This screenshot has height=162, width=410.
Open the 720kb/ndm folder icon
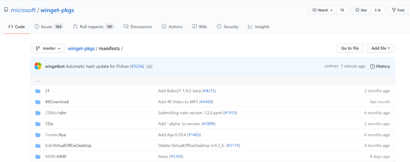click(x=38, y=113)
